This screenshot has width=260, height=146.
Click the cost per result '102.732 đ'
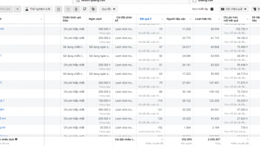point(242,29)
